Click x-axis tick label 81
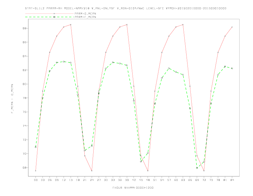This screenshot has height=196, width=253. coord(225,180)
